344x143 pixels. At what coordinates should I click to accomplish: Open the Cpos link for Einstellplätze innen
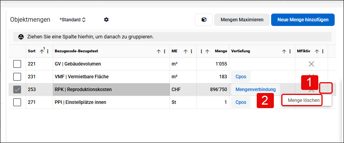241,102
